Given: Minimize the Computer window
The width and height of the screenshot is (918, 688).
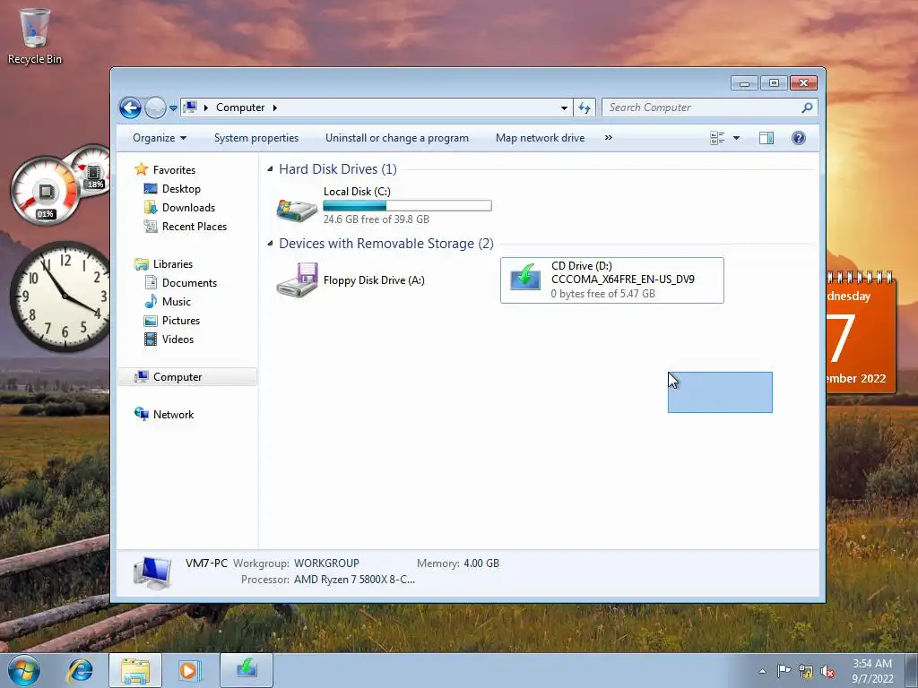Looking at the screenshot, I should pyautogui.click(x=745, y=83).
